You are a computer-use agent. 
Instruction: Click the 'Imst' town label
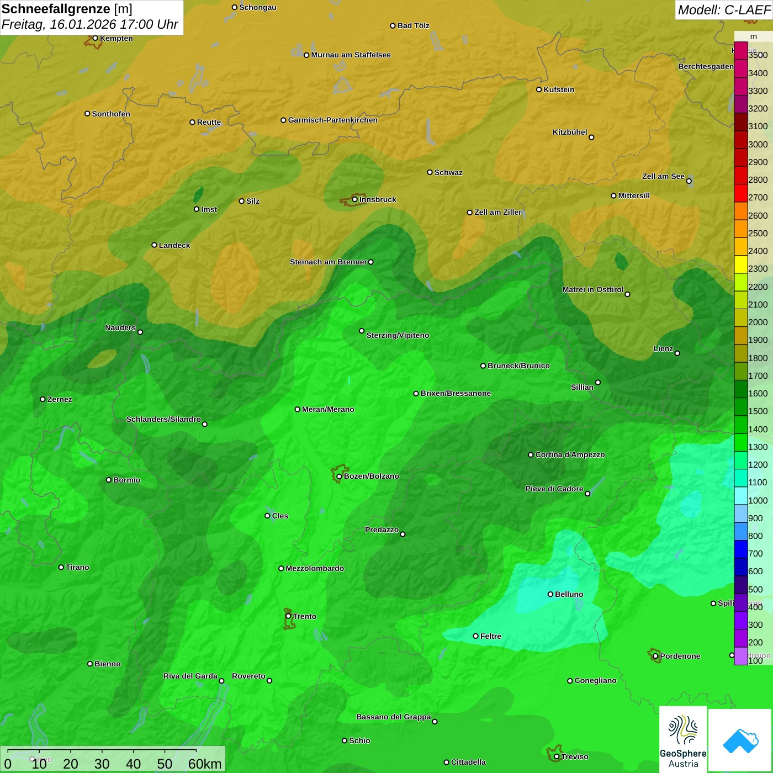(209, 209)
